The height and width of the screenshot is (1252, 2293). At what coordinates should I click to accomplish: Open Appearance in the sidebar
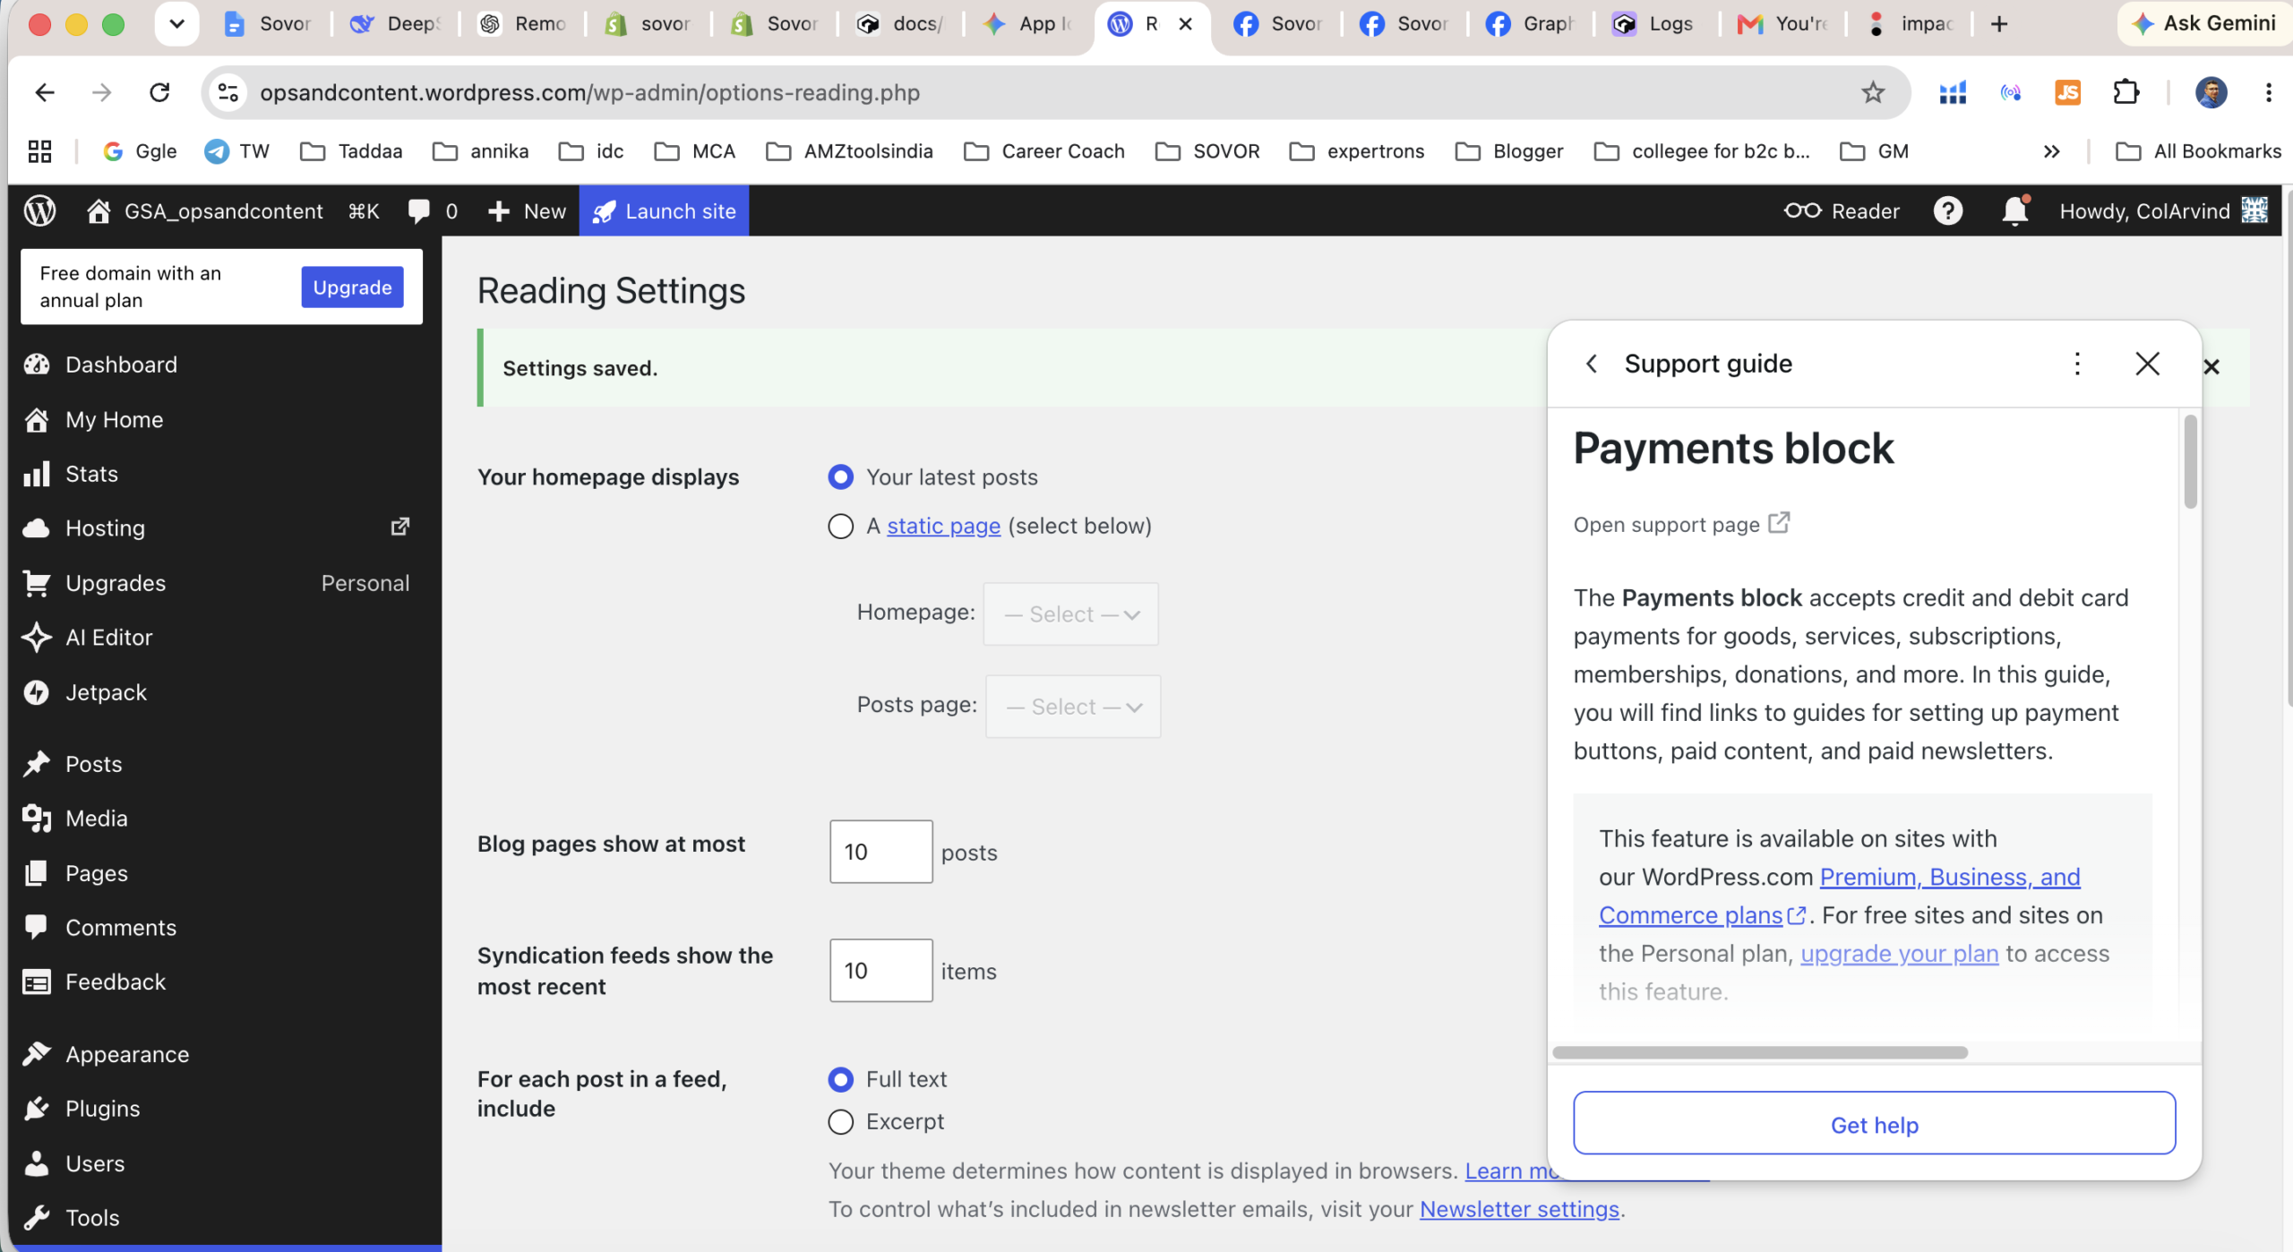pos(127,1054)
